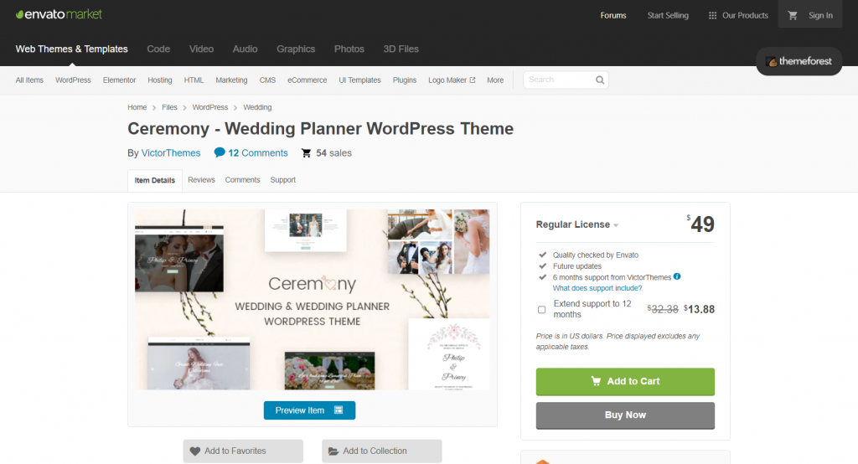Go to Wedding breadcrumb

point(257,107)
